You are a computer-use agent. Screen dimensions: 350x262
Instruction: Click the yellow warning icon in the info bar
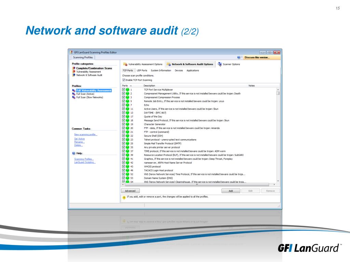(x=124, y=197)
